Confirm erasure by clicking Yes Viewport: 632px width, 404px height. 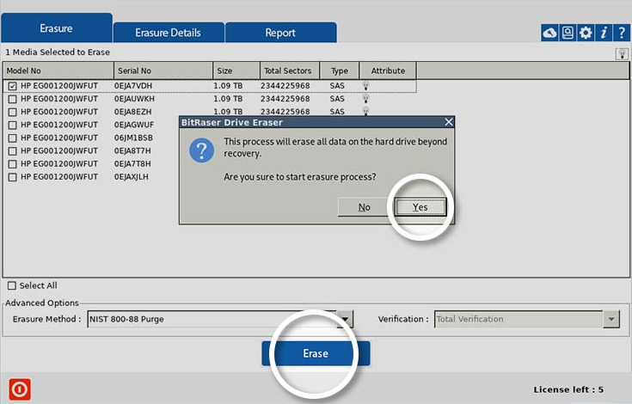pos(420,207)
